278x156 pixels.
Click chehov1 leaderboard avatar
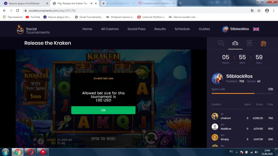coord(215,116)
